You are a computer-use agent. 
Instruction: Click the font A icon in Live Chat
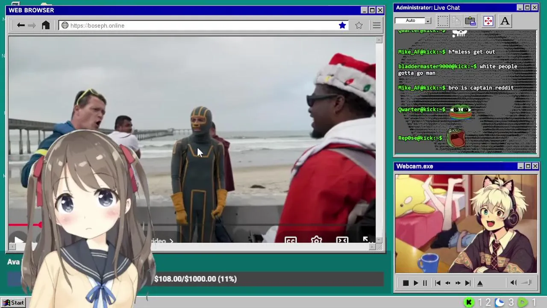coord(505,21)
